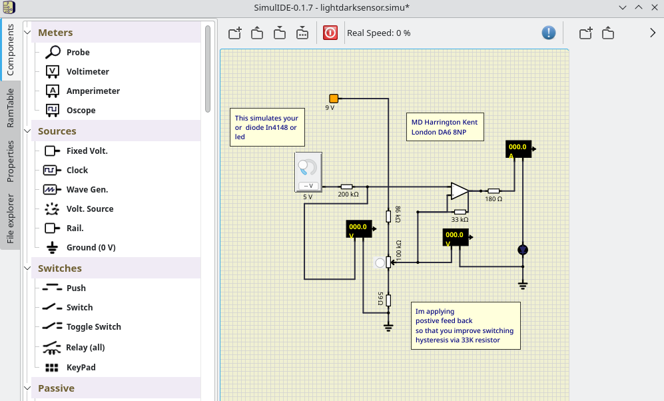Image resolution: width=664 pixels, height=401 pixels.
Task: Select the Probe component
Action: (x=78, y=52)
